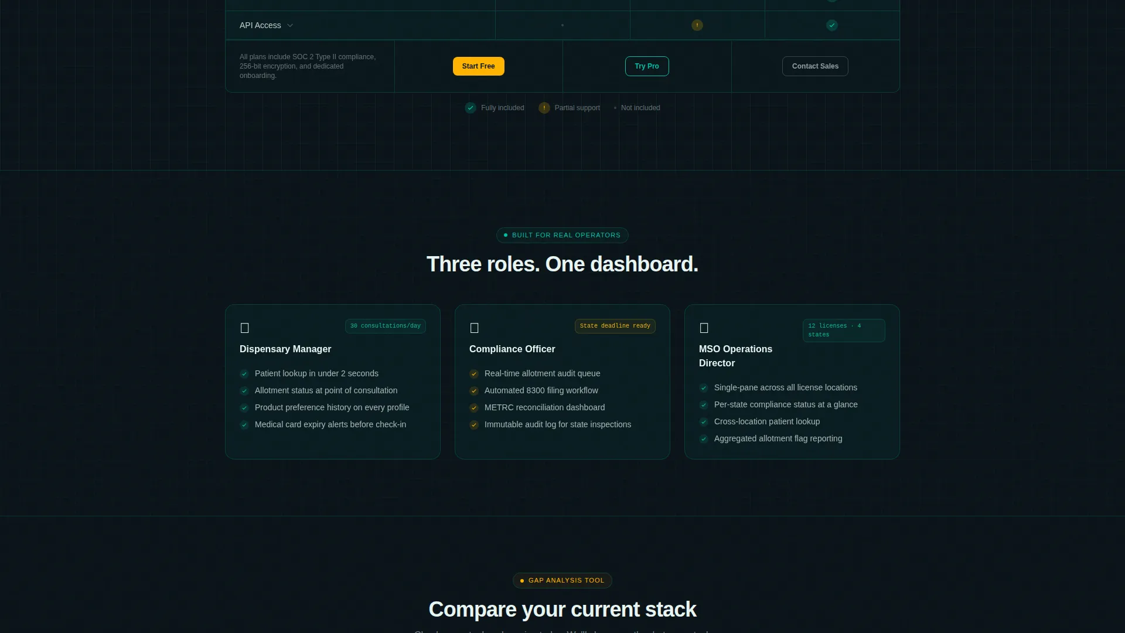Image resolution: width=1125 pixels, height=633 pixels.
Task: Click the '30 consultations/day' badge
Action: tap(386, 326)
